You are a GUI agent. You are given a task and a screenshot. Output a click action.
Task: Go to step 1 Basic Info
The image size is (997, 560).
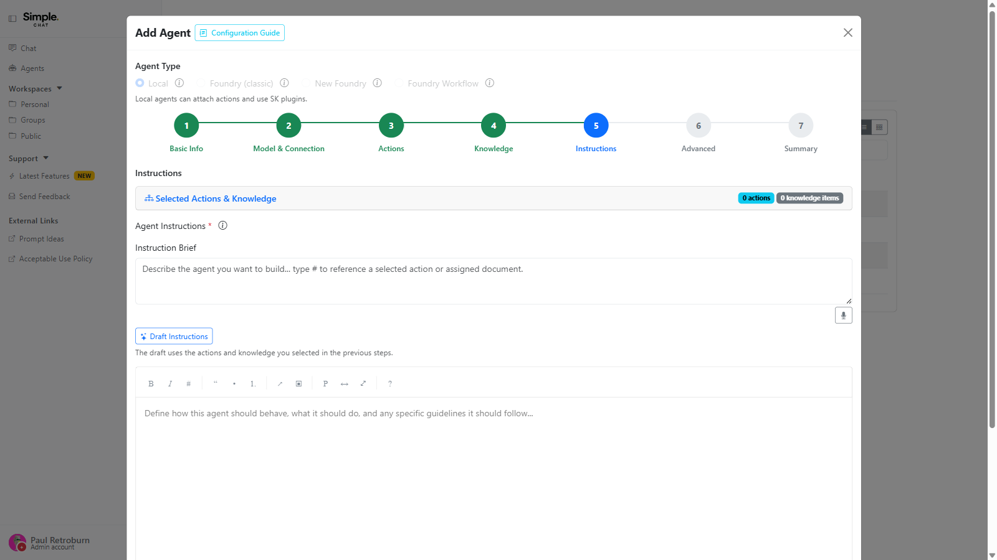(186, 126)
